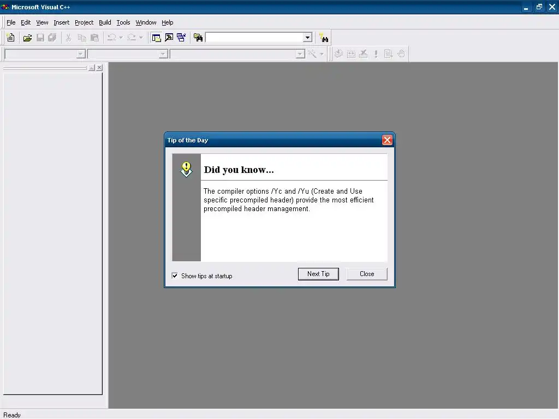Open the WizardBar actions dropdown arrow

(322, 54)
